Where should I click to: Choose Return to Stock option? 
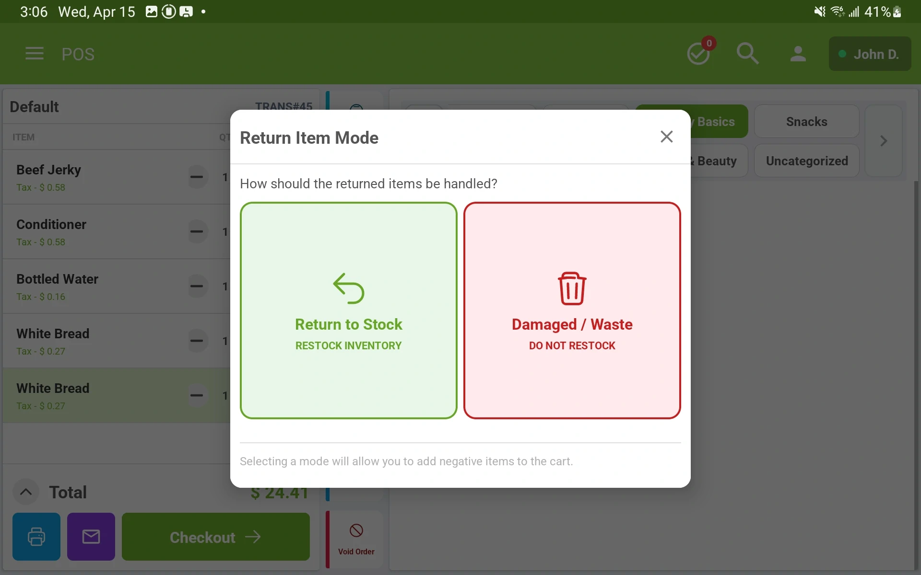348,310
